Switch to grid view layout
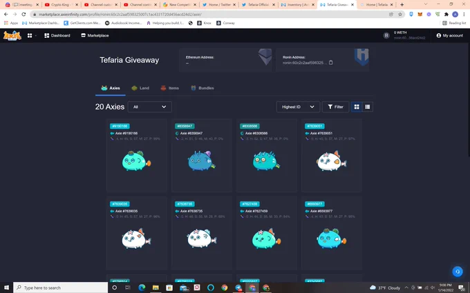The height and width of the screenshot is (293, 470). [x=357, y=107]
